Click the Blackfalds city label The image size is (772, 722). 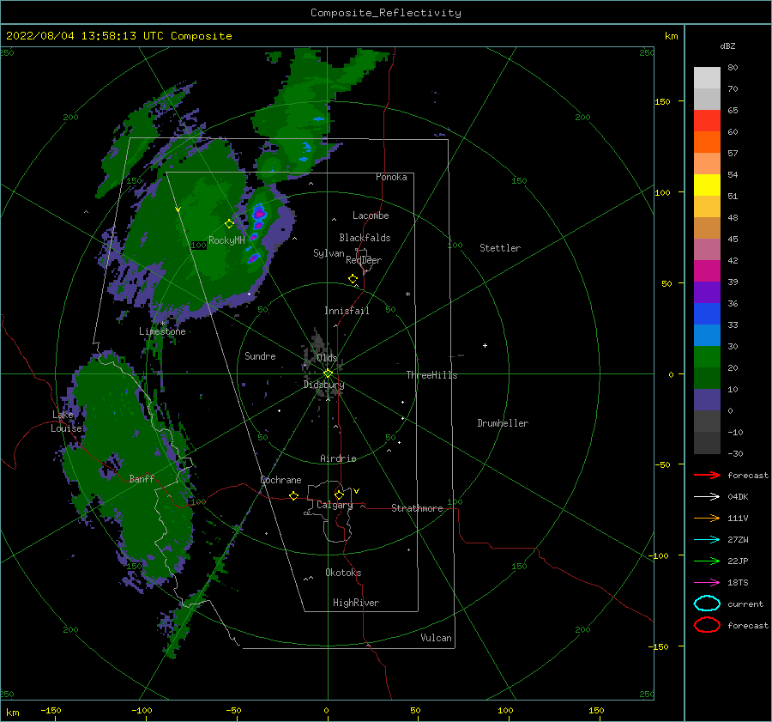pyautogui.click(x=365, y=238)
